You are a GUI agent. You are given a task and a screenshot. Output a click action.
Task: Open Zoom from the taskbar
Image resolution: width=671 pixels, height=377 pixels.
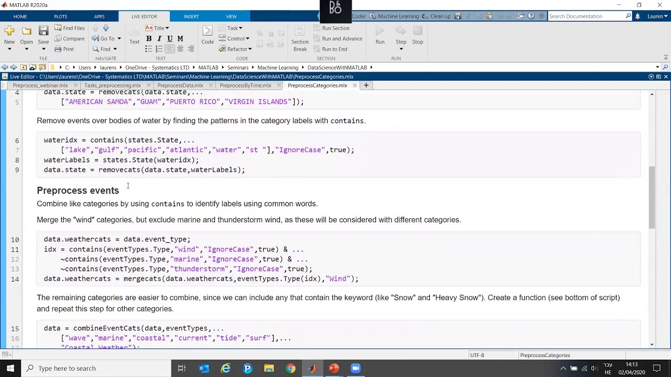355,368
